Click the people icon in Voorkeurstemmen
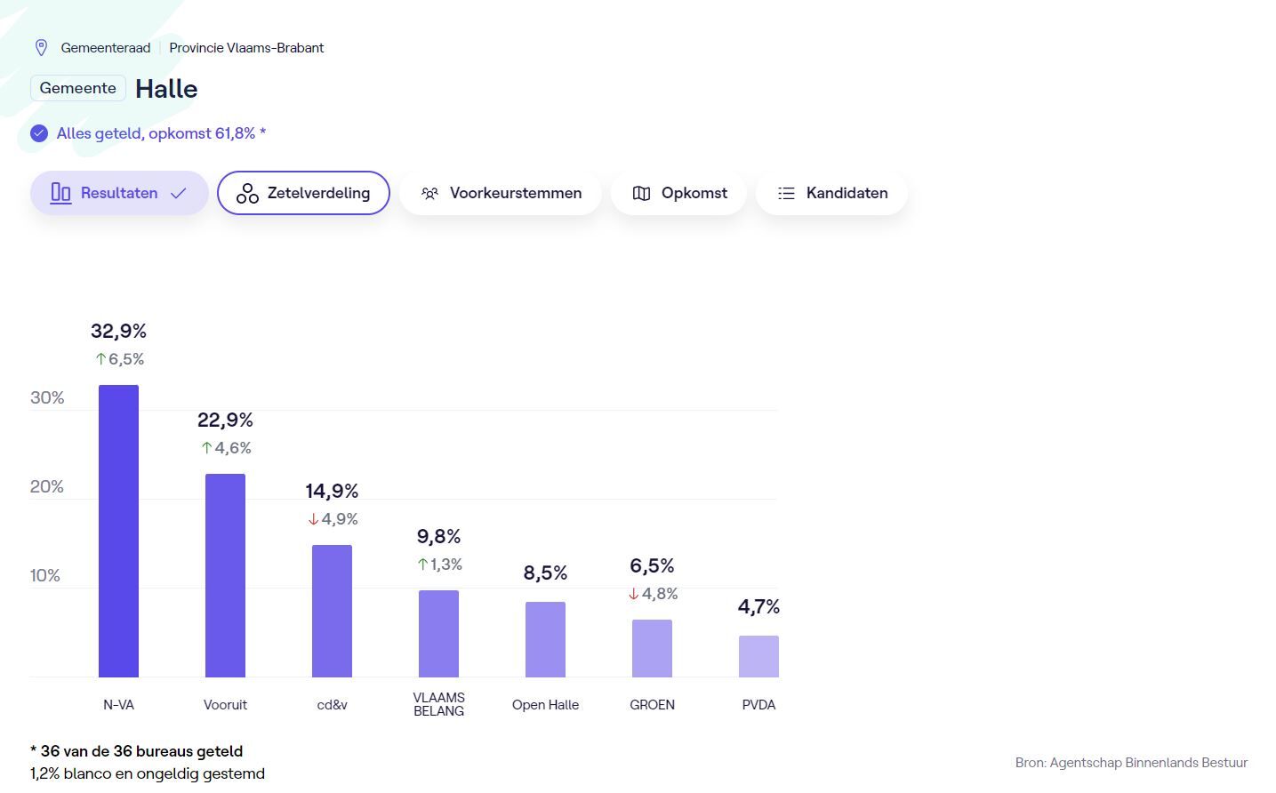The image size is (1276, 793). pos(430,194)
